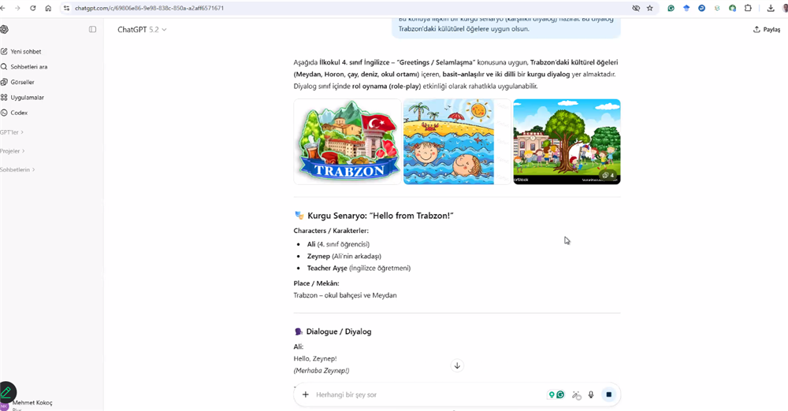Screen dimensions: 788x411
Task: Open the ChatGPT 5.2 model dropdown
Action: (143, 29)
